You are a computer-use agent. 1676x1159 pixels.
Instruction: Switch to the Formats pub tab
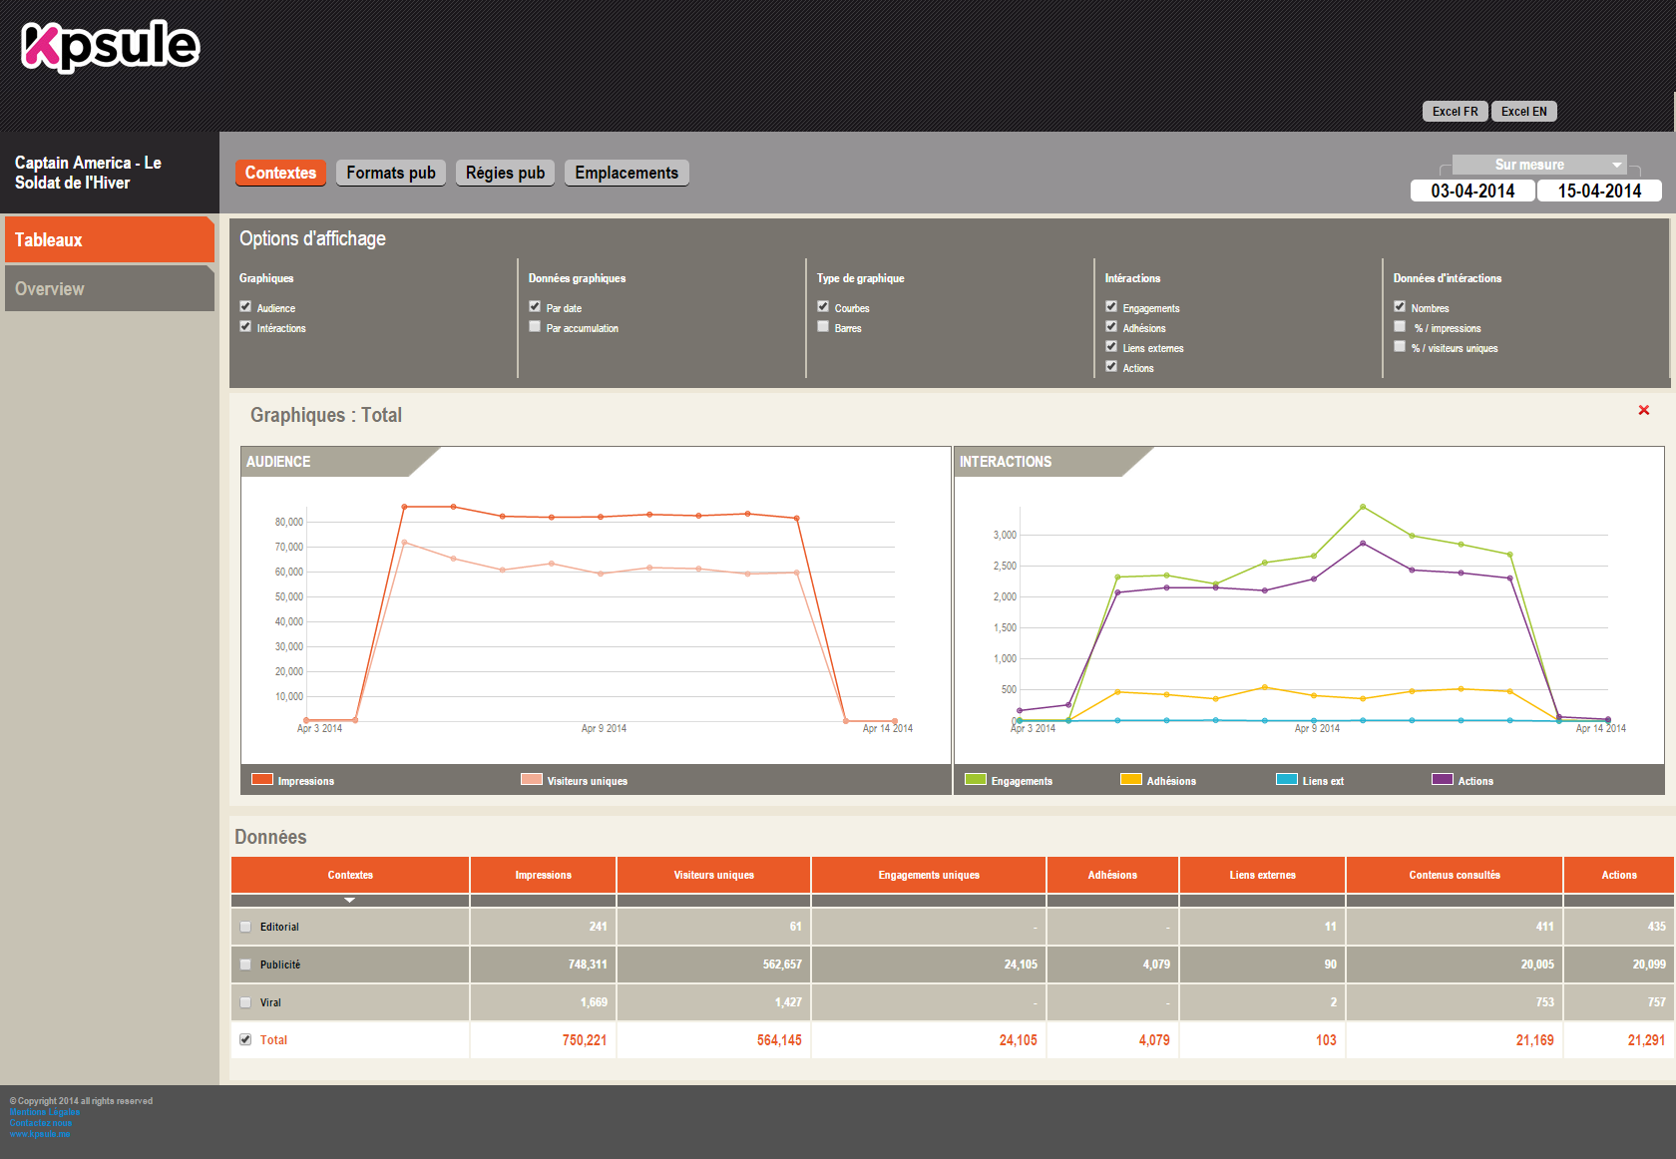(390, 173)
